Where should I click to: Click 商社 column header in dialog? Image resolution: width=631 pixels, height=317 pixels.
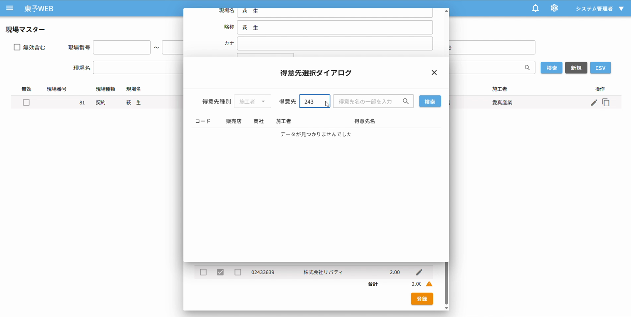[259, 121]
